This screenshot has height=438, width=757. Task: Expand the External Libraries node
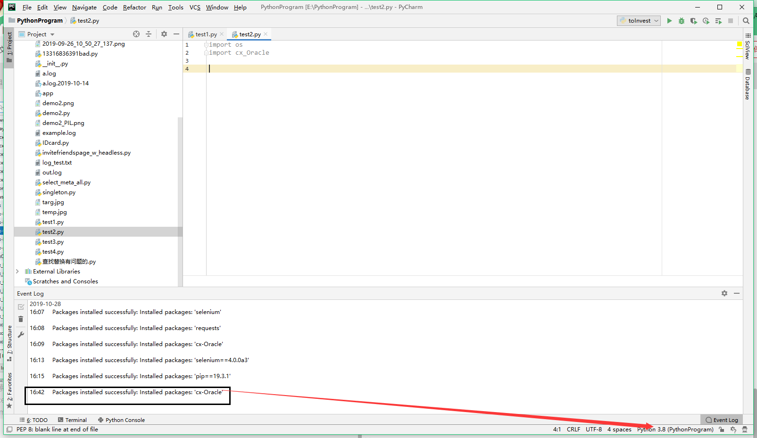17,271
